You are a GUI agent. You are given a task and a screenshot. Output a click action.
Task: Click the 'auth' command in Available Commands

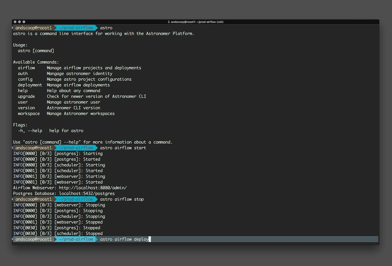23,74
